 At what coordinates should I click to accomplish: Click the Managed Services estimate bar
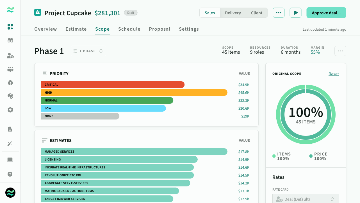pos(134,152)
